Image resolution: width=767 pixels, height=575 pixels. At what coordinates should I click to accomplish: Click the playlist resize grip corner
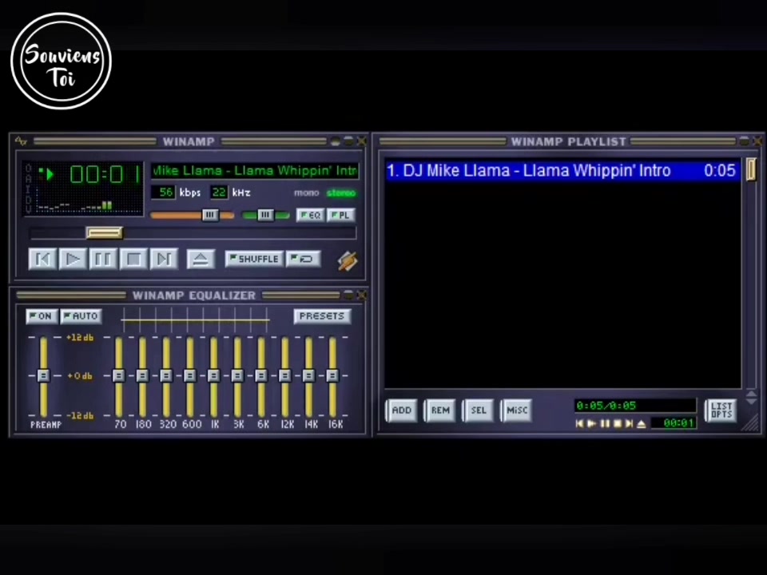[x=751, y=423]
